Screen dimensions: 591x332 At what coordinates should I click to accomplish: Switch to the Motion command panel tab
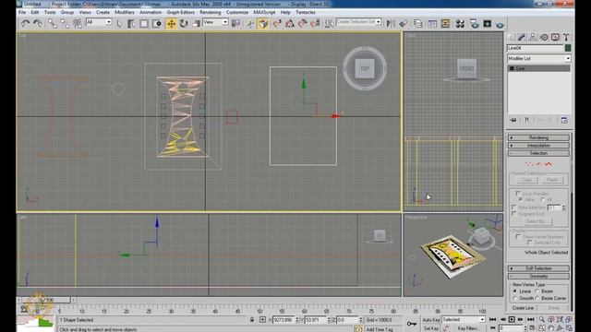click(x=544, y=37)
